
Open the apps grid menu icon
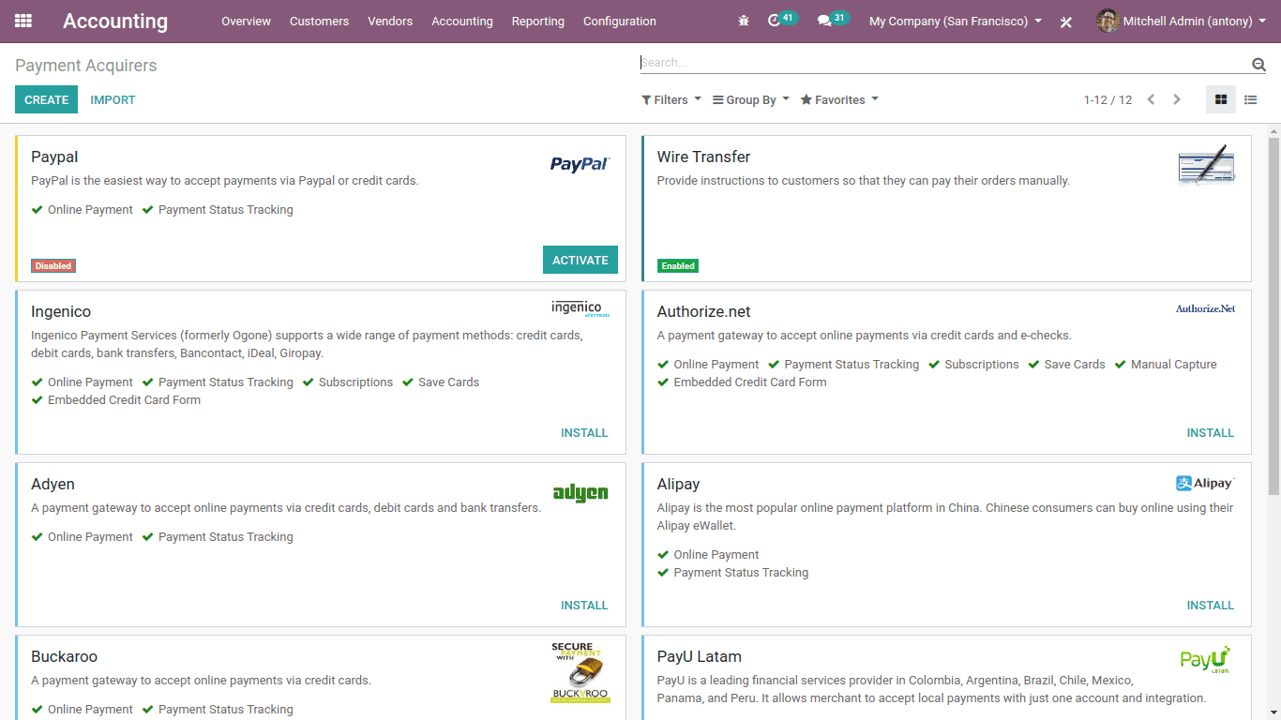(23, 21)
